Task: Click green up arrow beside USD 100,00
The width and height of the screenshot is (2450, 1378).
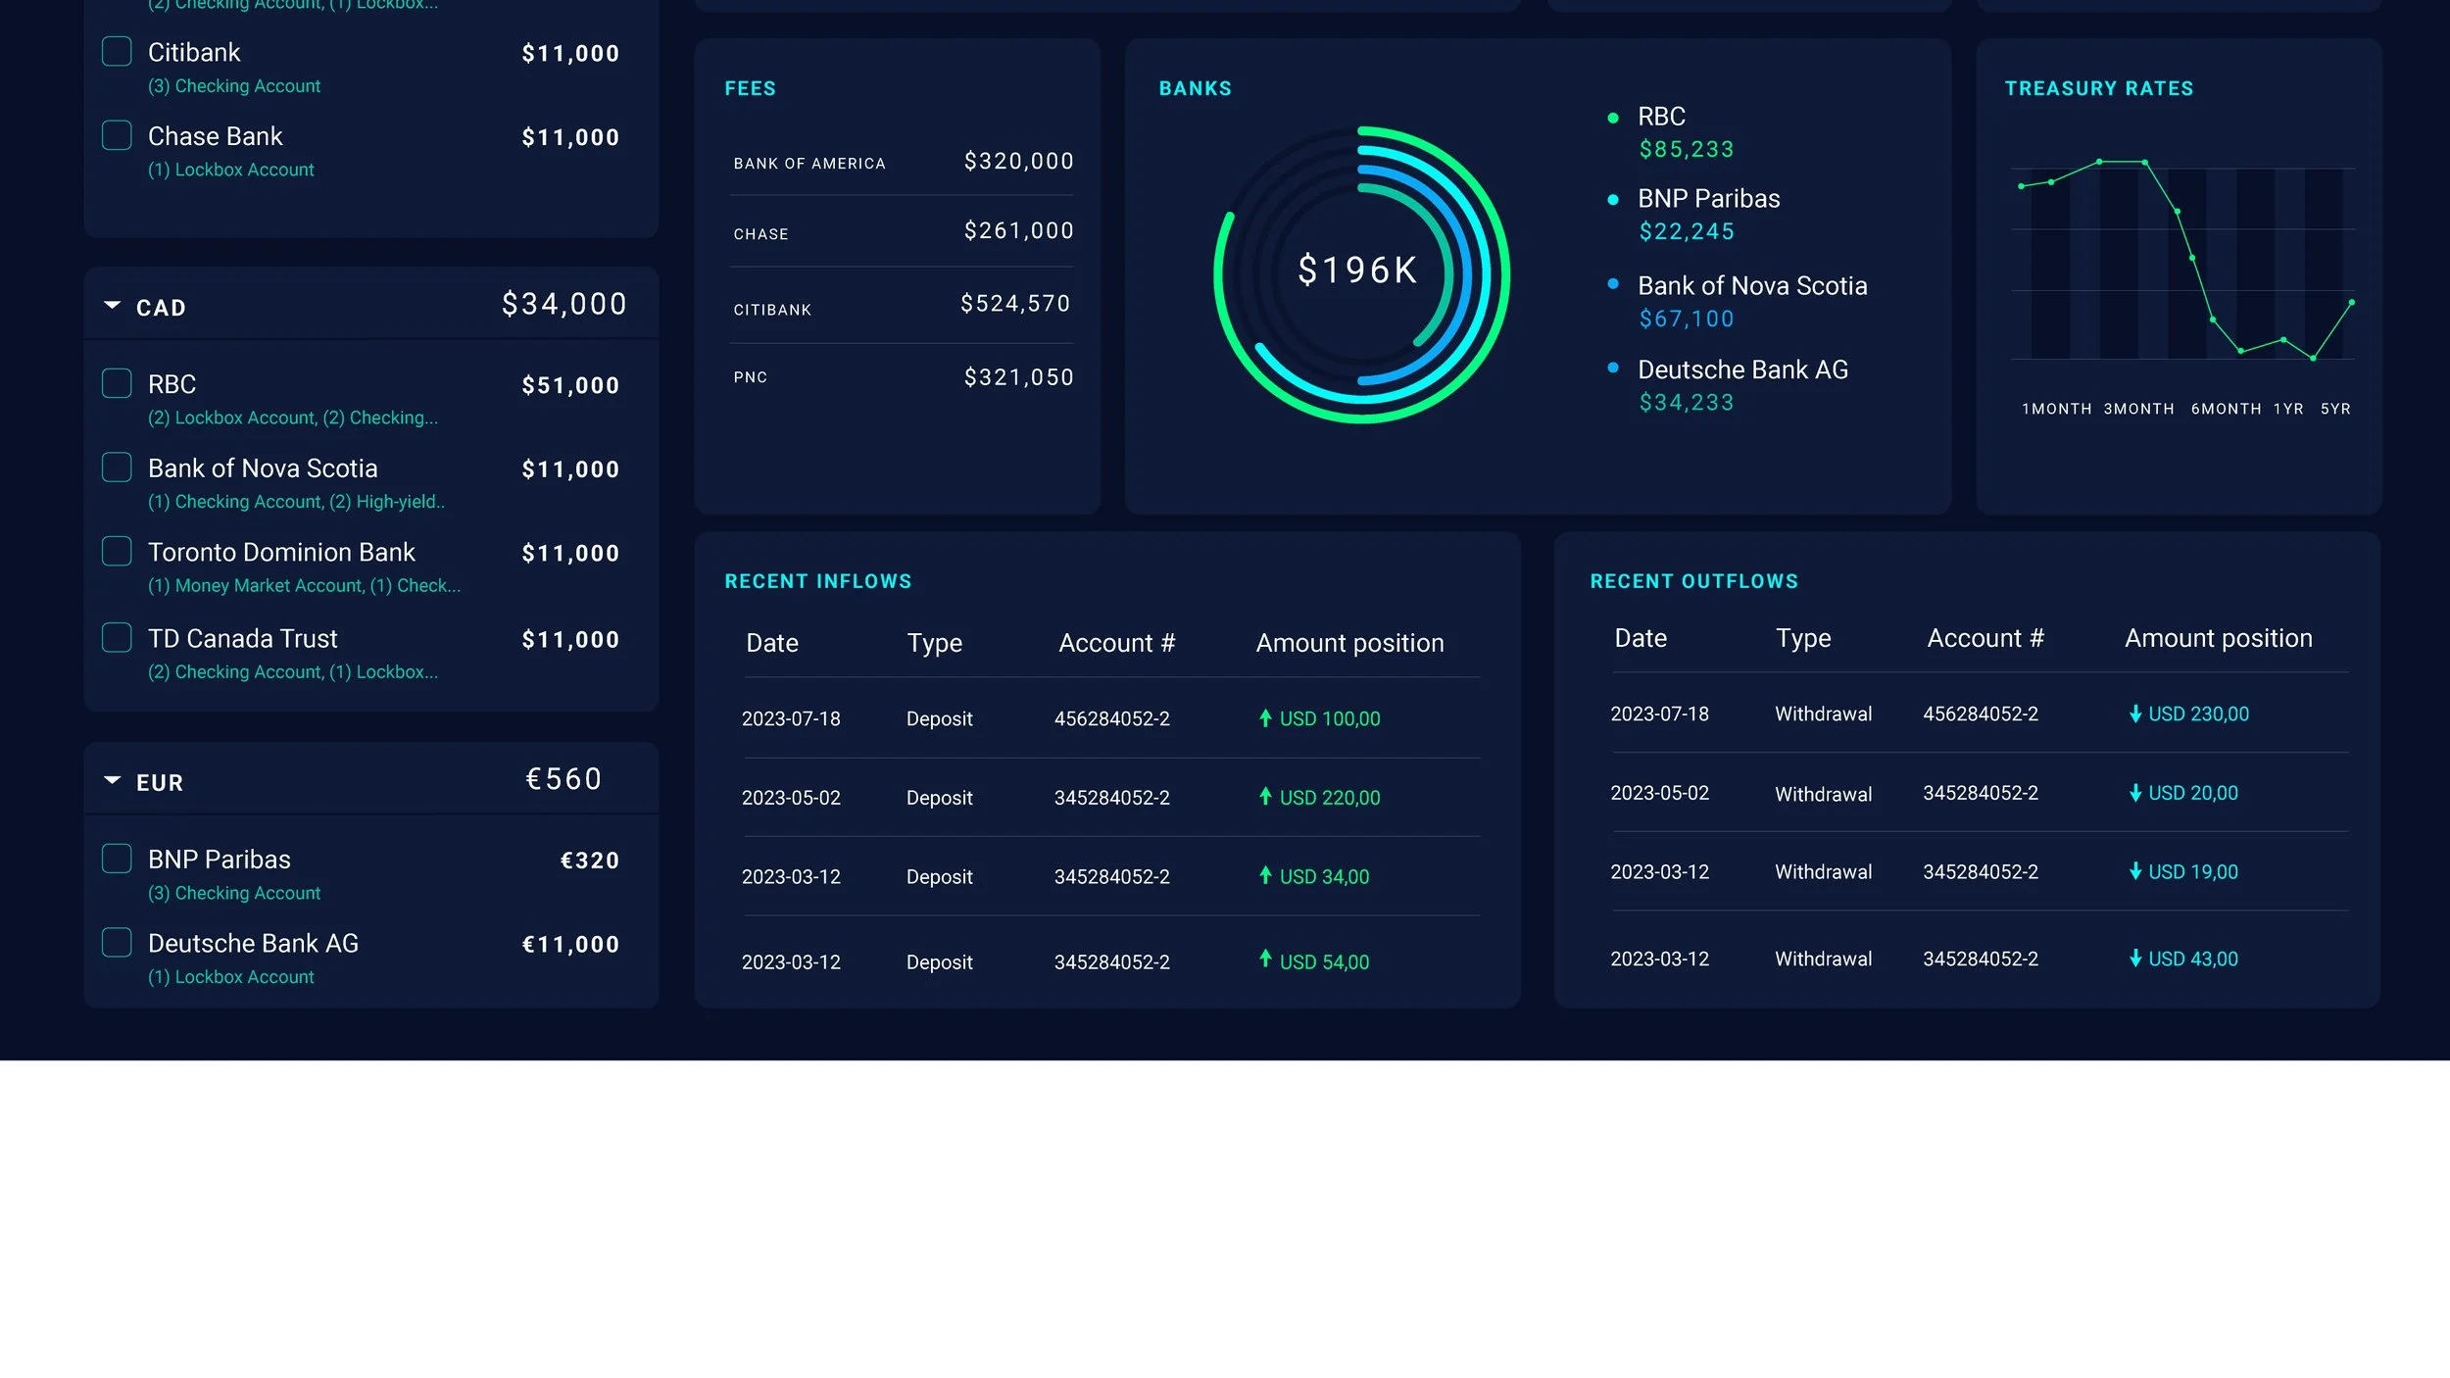Action: [1265, 717]
